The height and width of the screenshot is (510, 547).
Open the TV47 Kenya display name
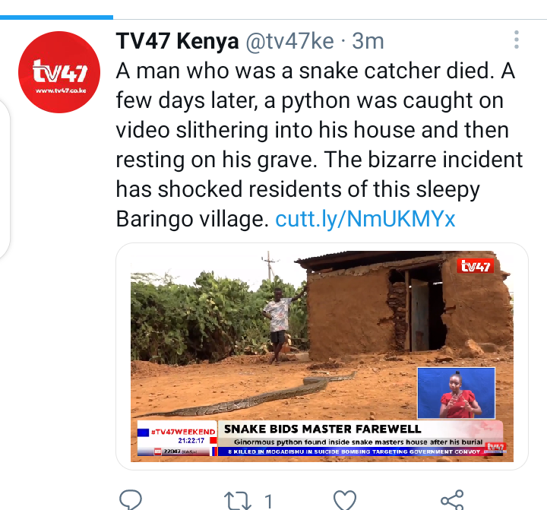pos(177,41)
